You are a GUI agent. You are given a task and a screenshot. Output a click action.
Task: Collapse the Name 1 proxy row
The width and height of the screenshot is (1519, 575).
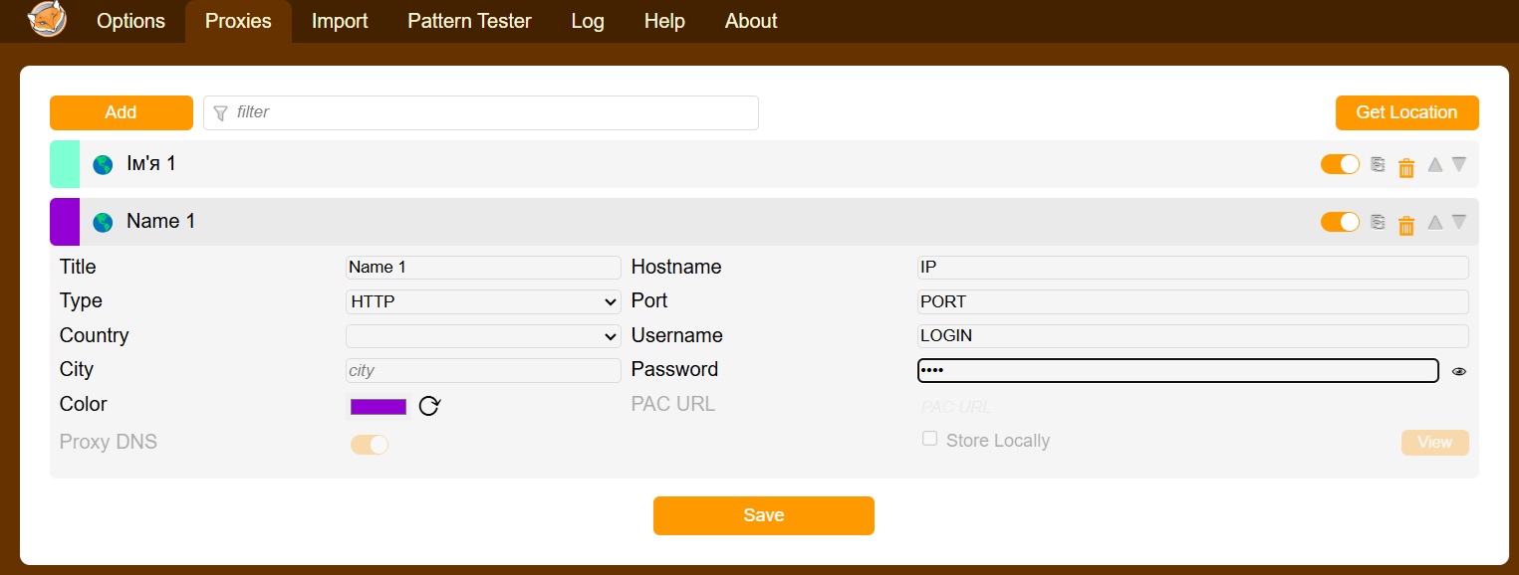coord(764,222)
